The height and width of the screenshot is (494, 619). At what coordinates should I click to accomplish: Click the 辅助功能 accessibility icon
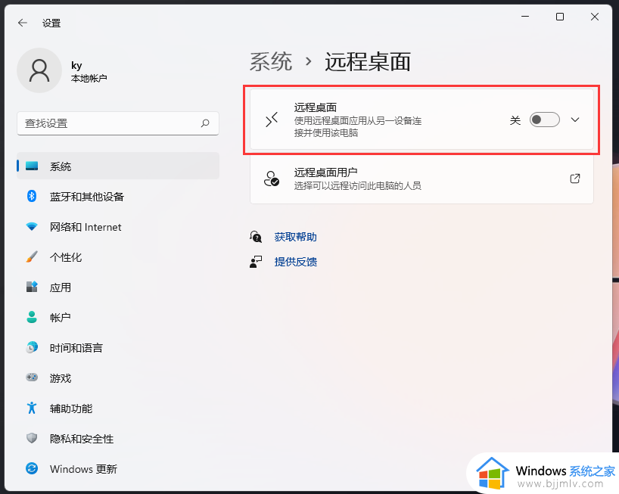pyautogui.click(x=32, y=408)
